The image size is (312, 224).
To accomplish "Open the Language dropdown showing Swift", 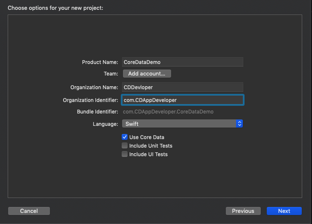I will pos(179,124).
